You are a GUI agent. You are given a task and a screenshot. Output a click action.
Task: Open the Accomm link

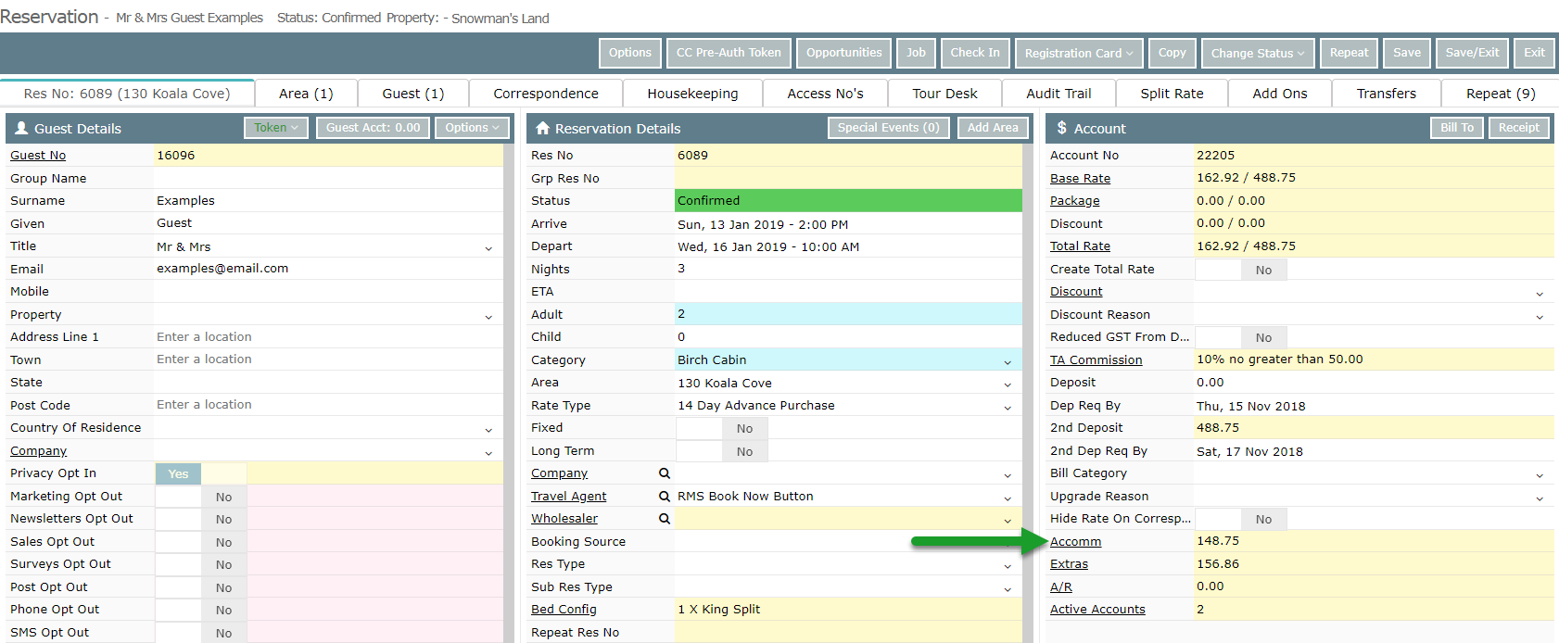(1075, 542)
